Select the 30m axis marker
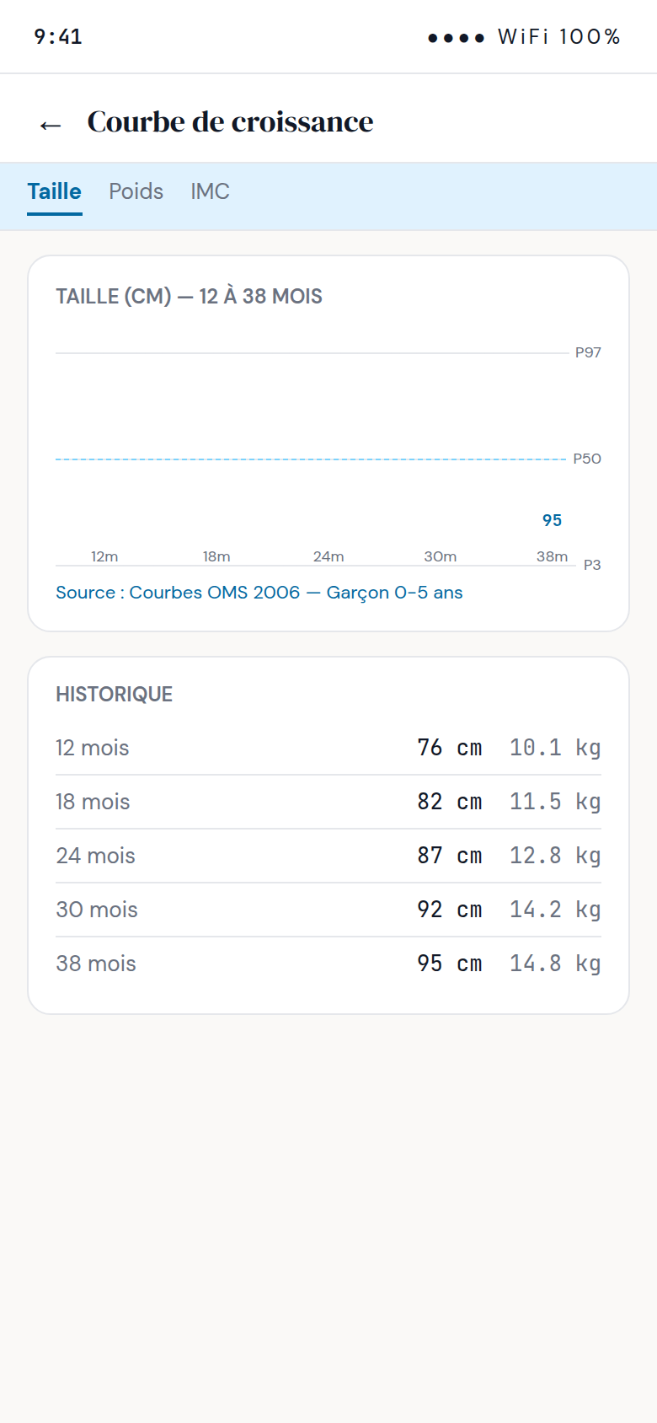This screenshot has height=1423, width=657. tap(441, 556)
